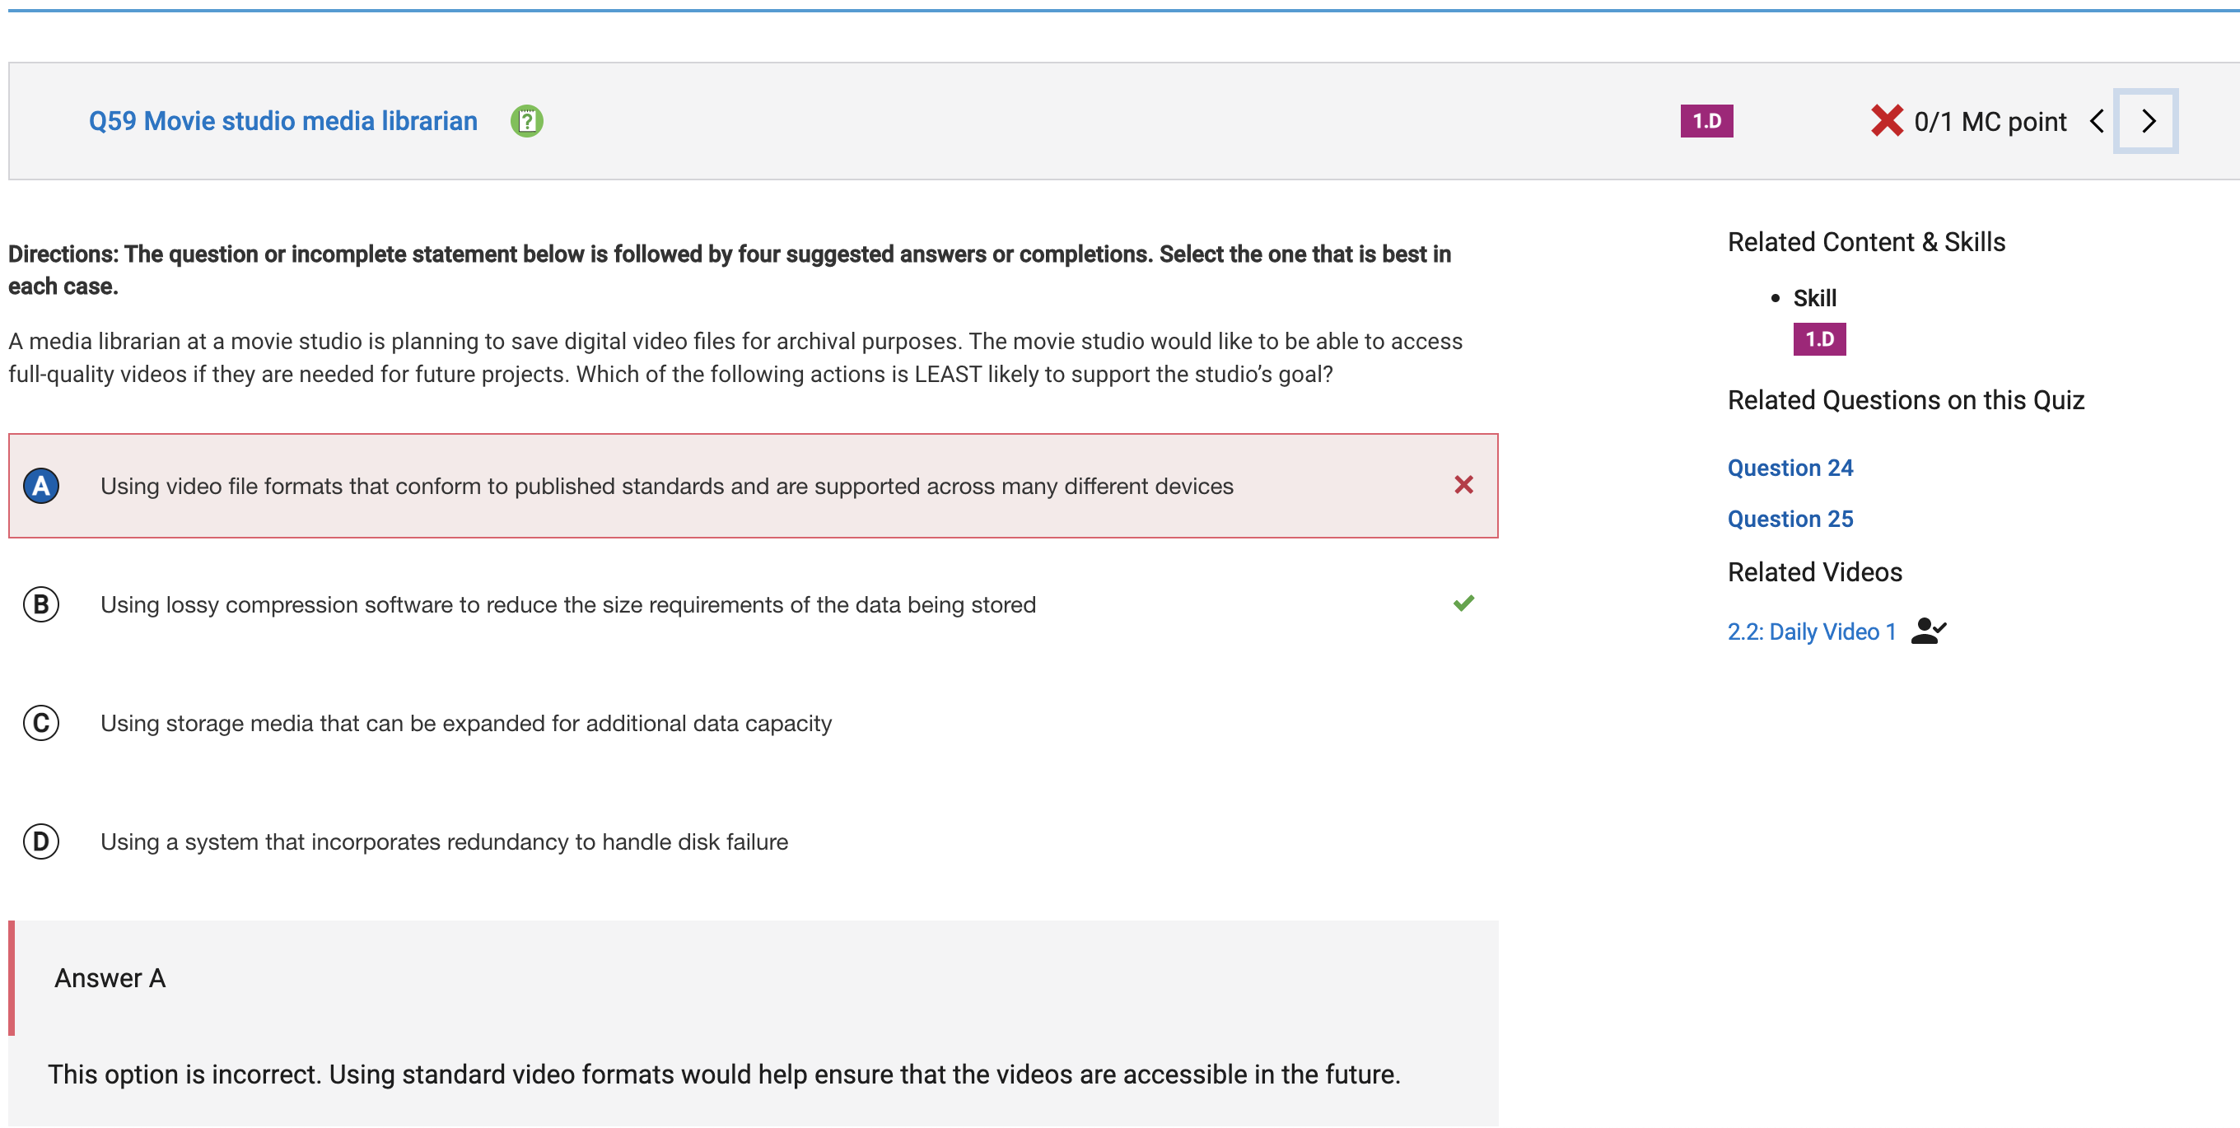Image resolution: width=2240 pixels, height=1128 pixels.
Task: Click the Answer A explanation panel
Action: click(x=753, y=1023)
